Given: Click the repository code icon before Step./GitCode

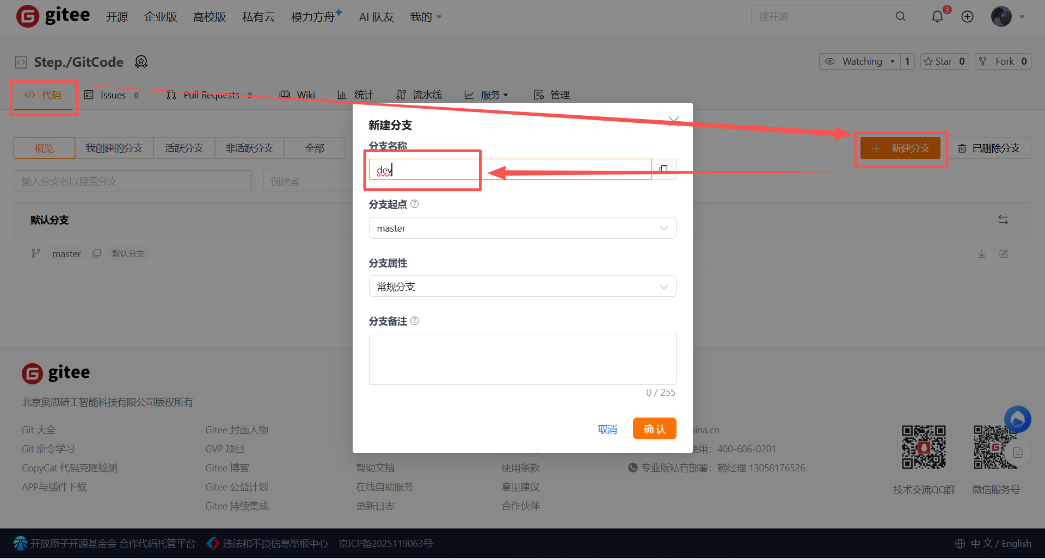Looking at the screenshot, I should pos(21,63).
